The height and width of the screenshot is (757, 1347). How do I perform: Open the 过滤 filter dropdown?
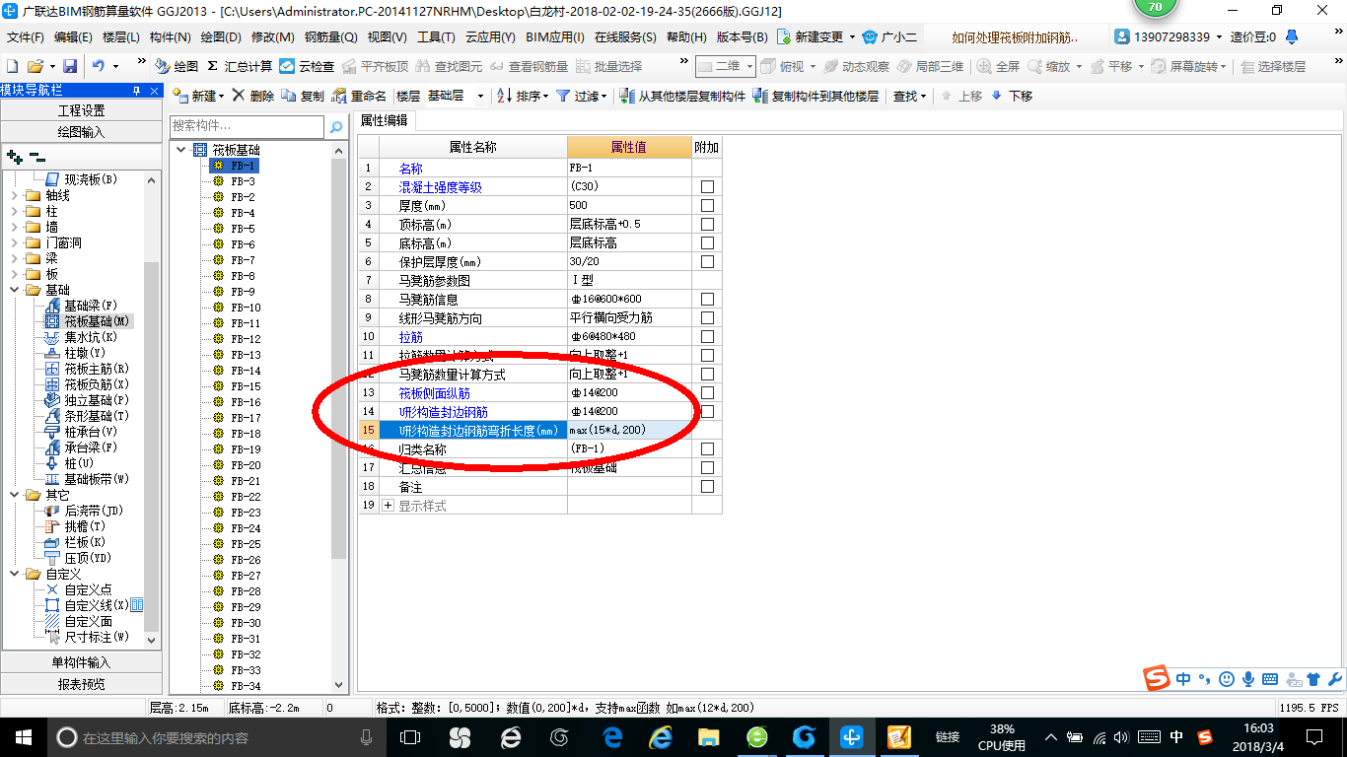[605, 97]
